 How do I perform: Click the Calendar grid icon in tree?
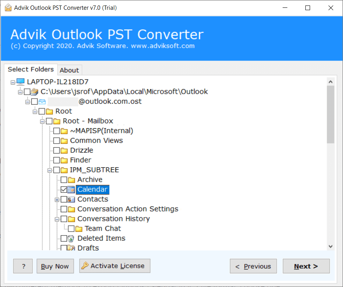tap(71, 190)
